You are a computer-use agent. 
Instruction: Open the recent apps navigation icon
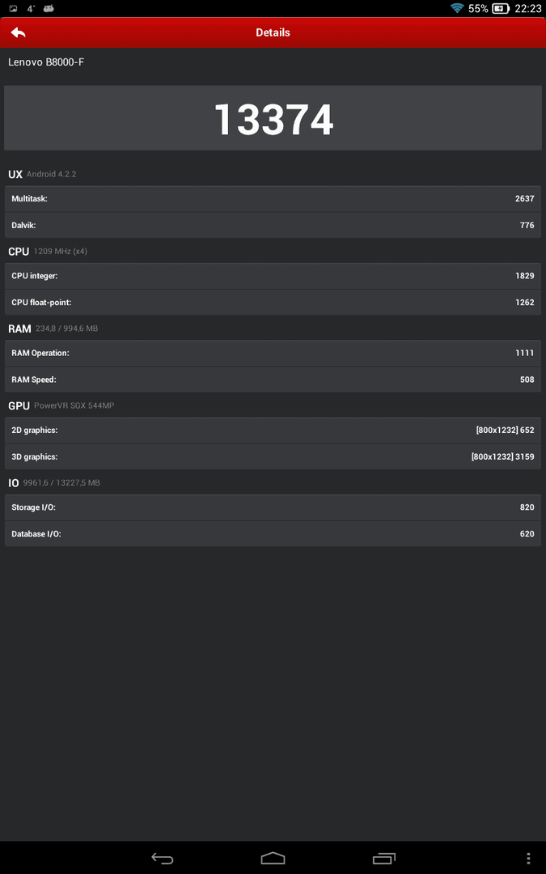coord(384,858)
